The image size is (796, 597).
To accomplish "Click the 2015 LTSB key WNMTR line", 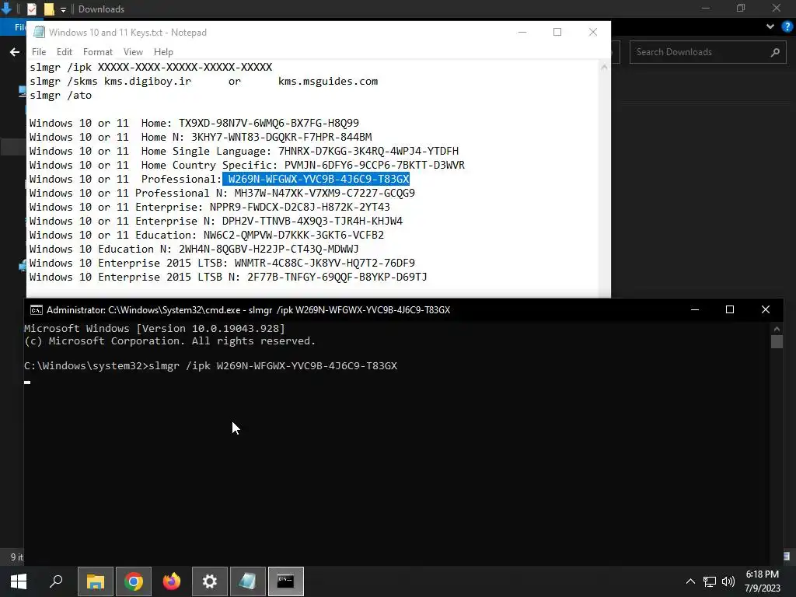I will click(x=222, y=263).
